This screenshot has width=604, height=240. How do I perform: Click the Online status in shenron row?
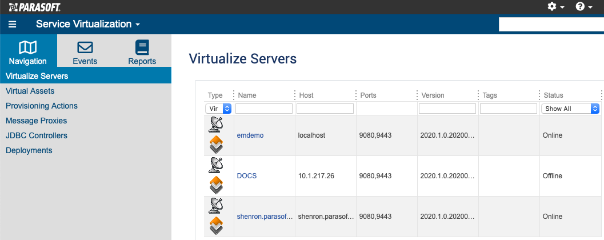tap(553, 217)
